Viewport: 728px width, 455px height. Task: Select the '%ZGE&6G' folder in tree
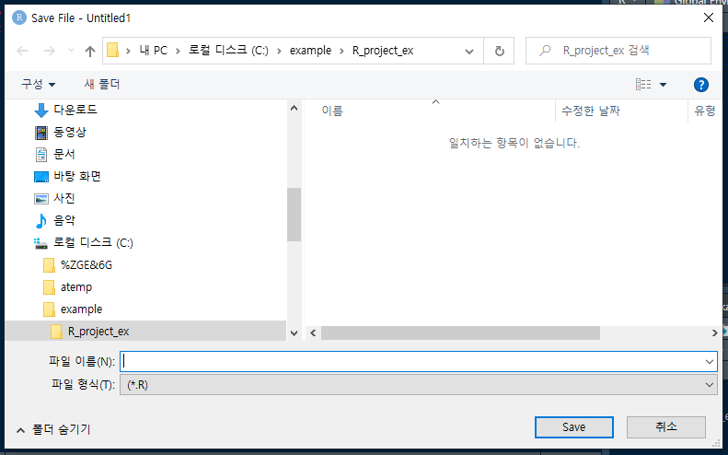pyautogui.click(x=87, y=265)
